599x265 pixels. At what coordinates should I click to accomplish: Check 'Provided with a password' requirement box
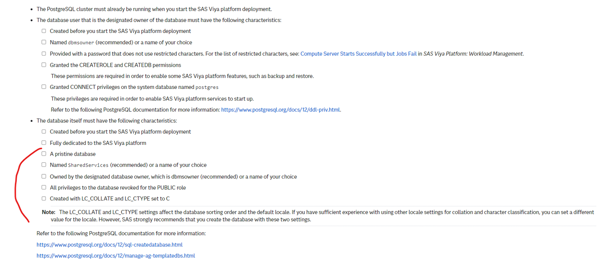[44, 54]
